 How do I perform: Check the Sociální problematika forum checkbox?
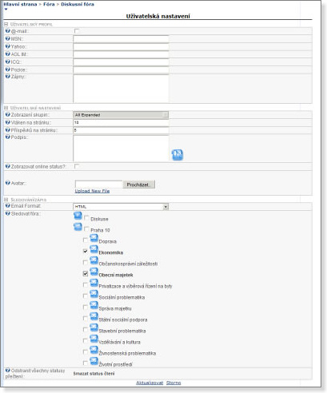tap(86, 296)
